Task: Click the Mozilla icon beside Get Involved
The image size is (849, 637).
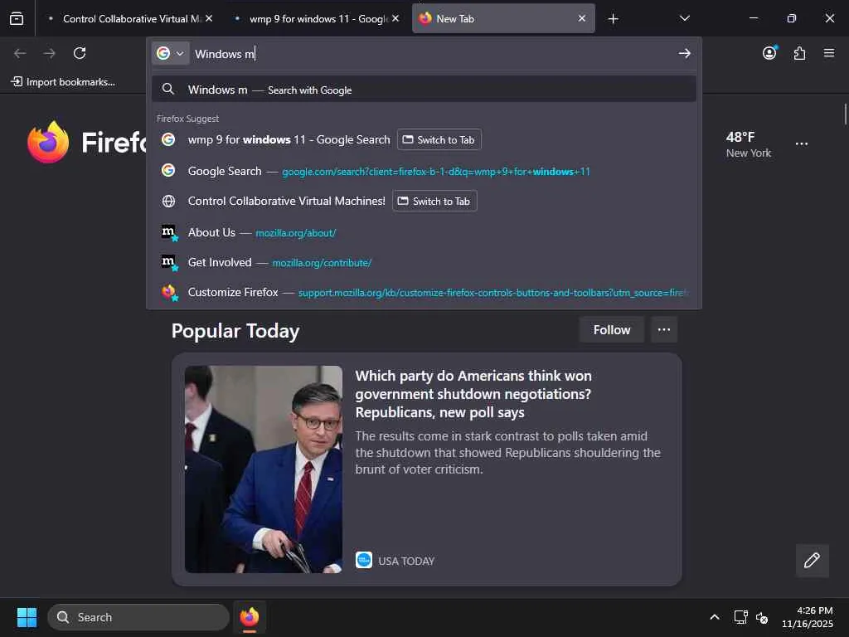Action: coord(169,263)
